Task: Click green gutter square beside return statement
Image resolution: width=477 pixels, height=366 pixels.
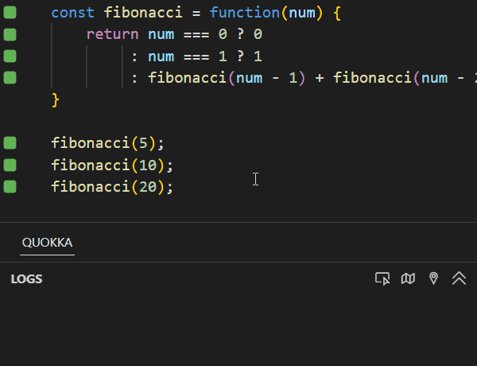Action: (10, 35)
